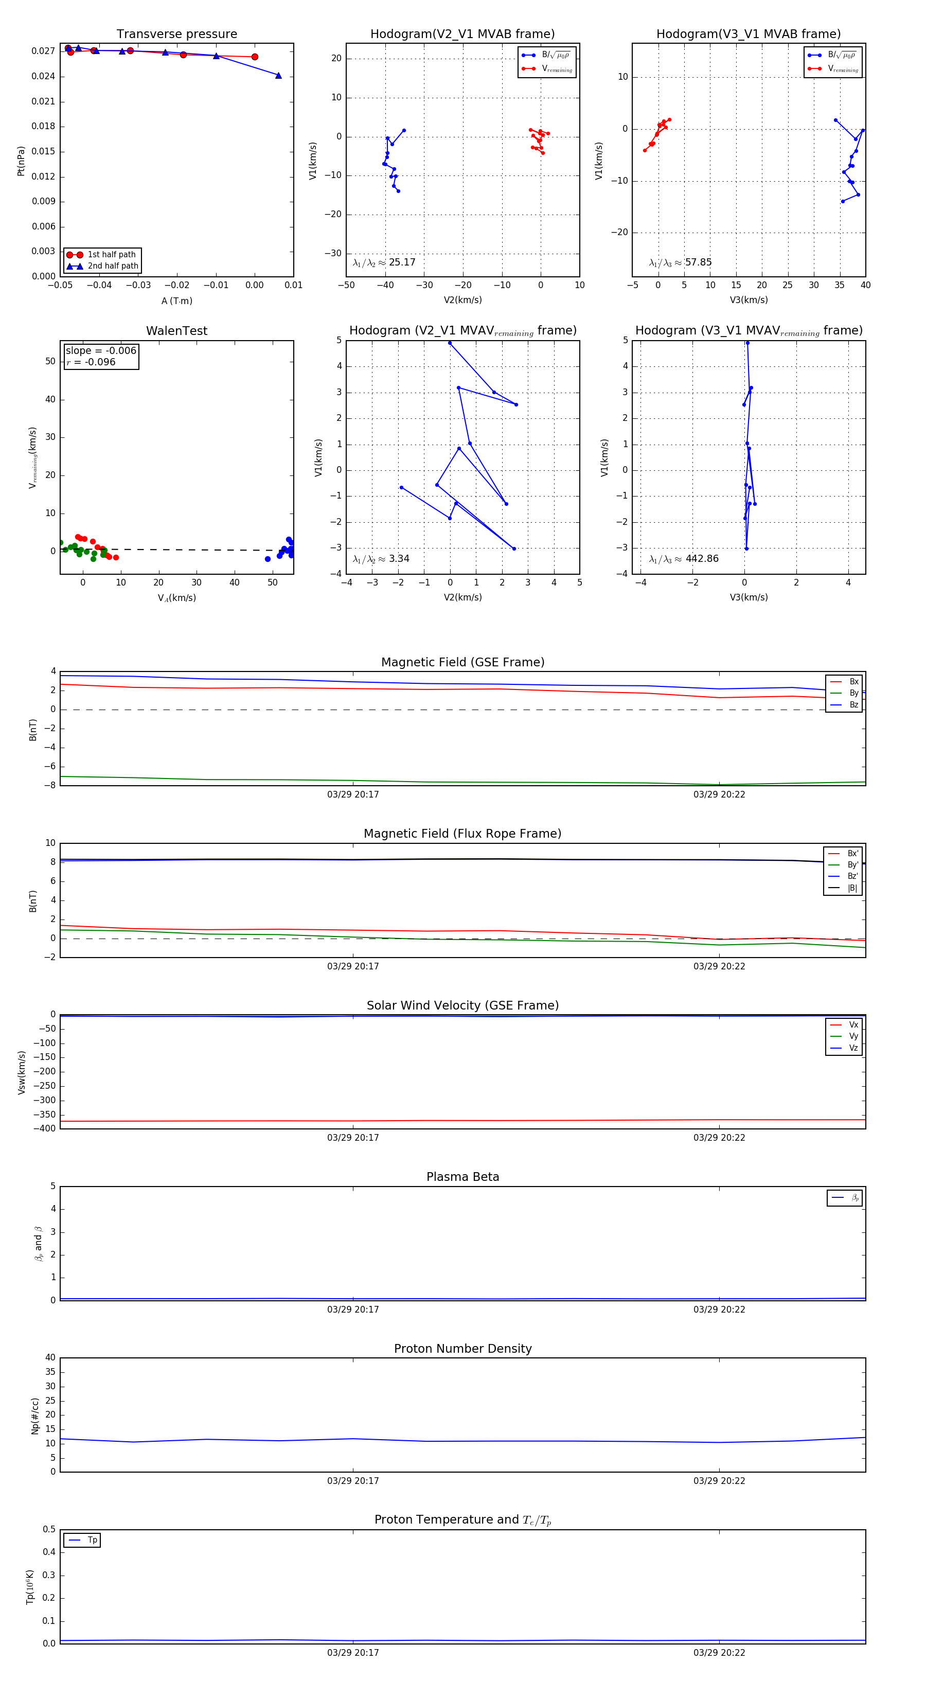Click the eigenvalue ratio value 57.85
The image size is (926, 1698).
coord(699,262)
